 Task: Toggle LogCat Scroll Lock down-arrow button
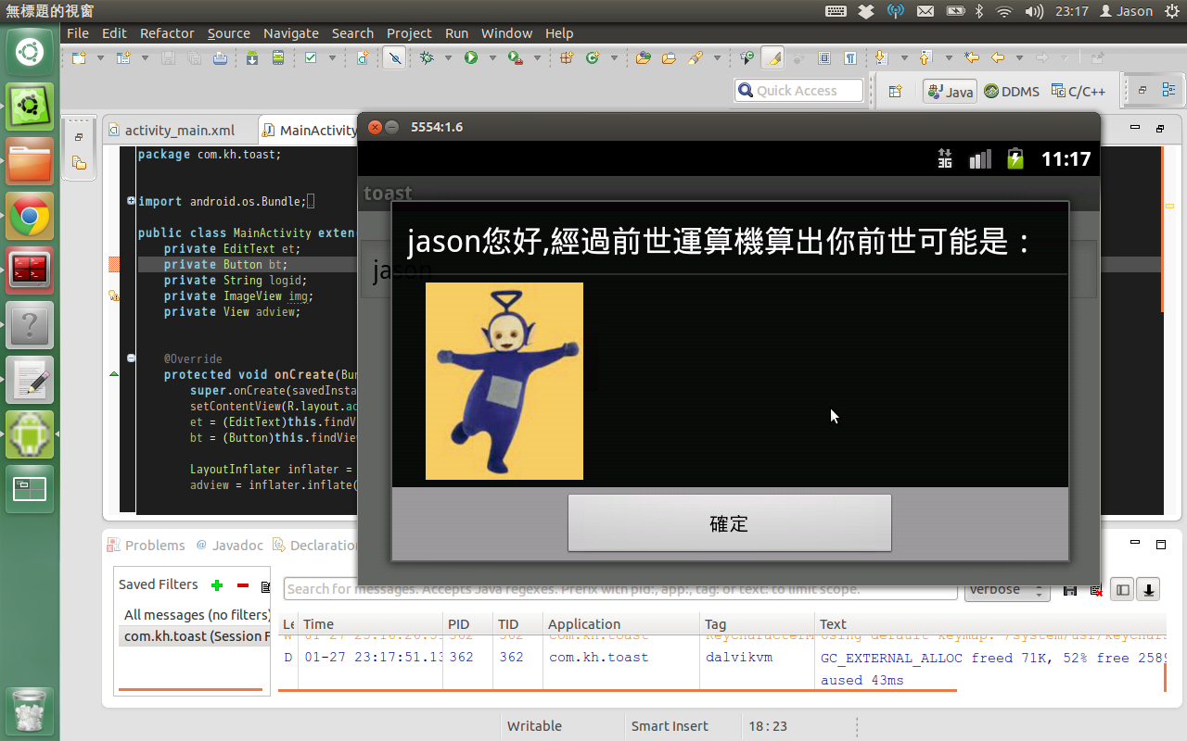[x=1149, y=589]
